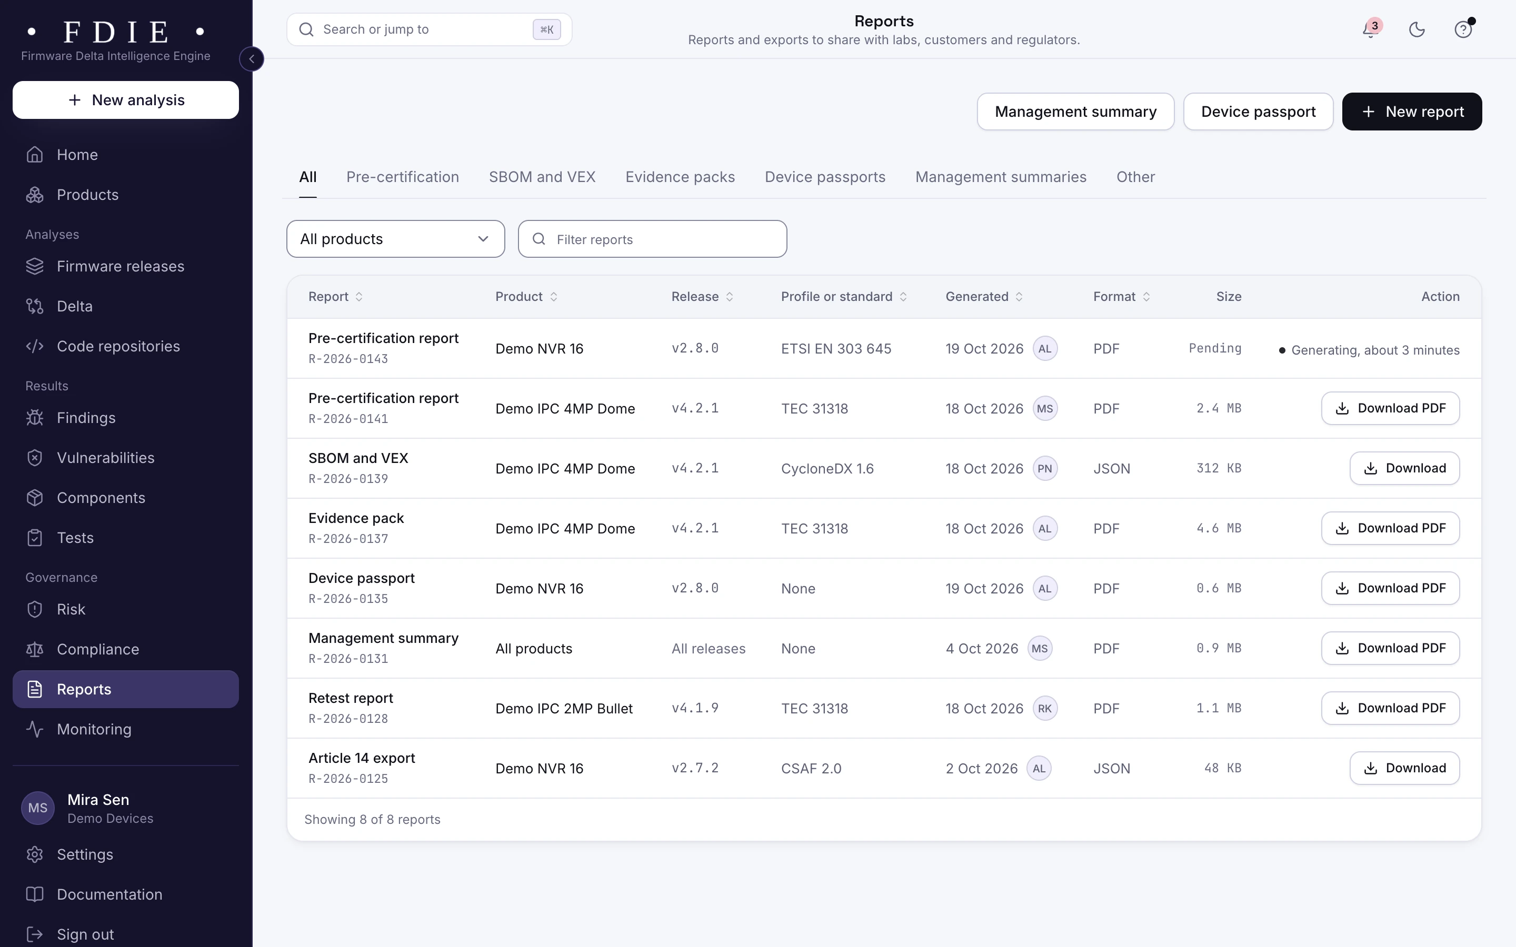Viewport: 1516px width, 947px height.
Task: Sort by the Release column header
Action: point(702,297)
